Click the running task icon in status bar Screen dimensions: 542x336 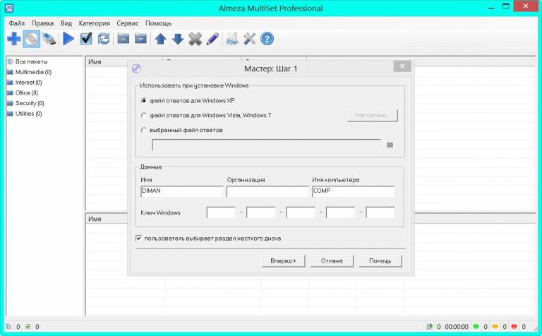click(429, 326)
